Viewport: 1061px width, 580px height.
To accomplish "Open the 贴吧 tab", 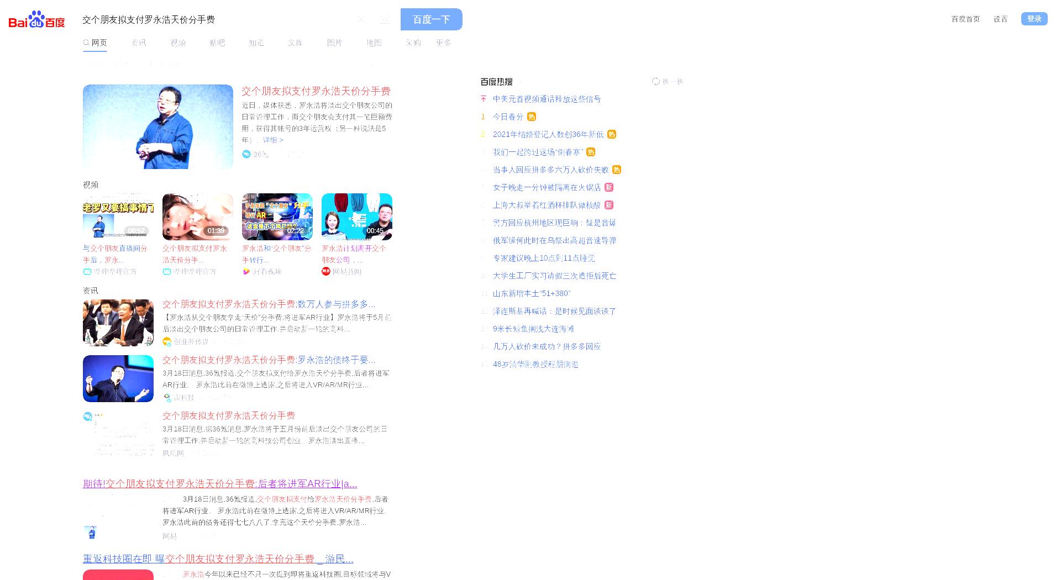I will pos(217,43).
